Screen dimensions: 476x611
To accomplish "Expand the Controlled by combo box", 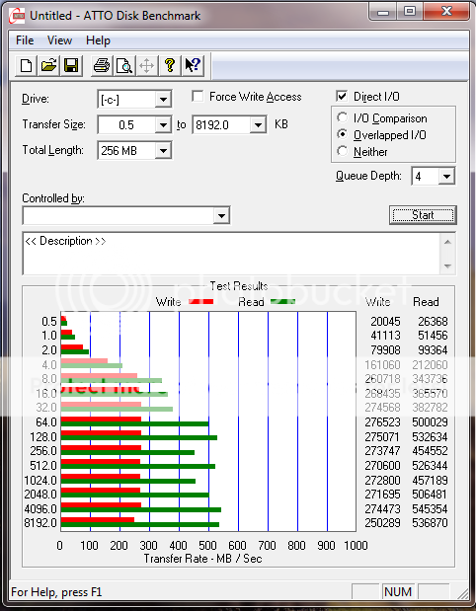I will point(221,215).
